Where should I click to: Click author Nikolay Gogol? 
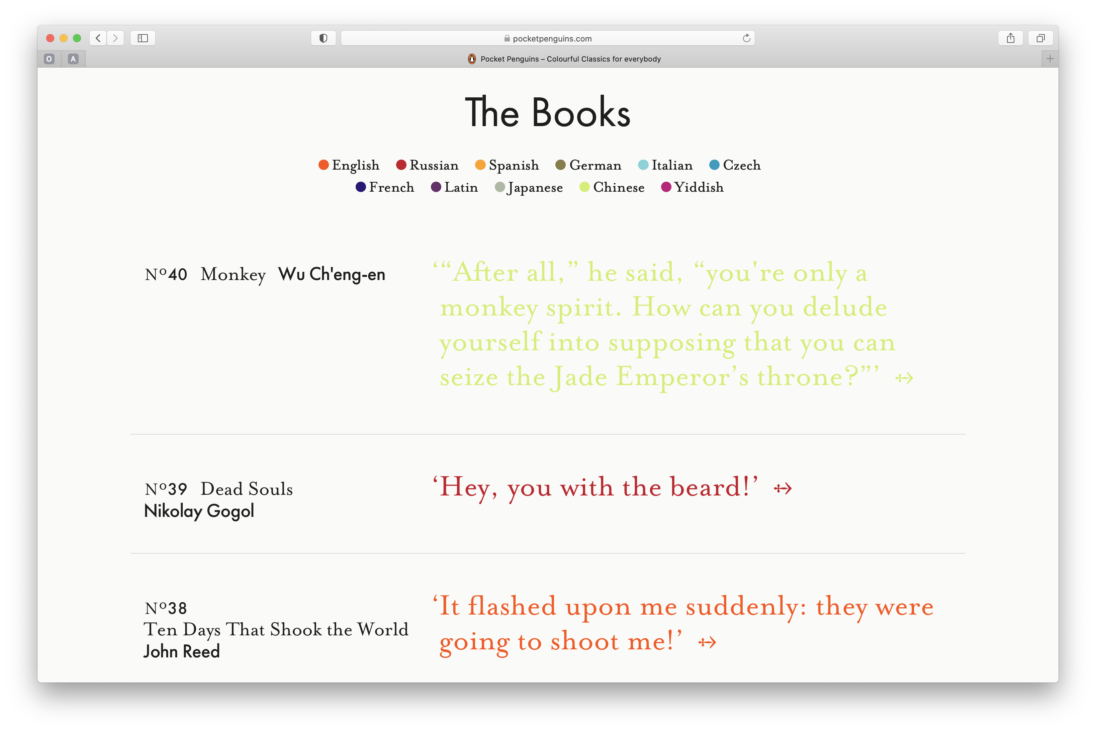[199, 511]
